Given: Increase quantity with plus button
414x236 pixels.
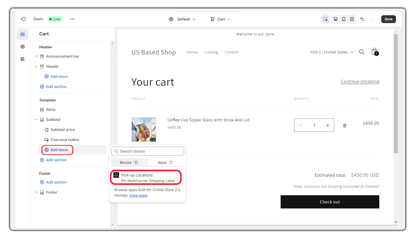Looking at the screenshot, I should (328, 125).
